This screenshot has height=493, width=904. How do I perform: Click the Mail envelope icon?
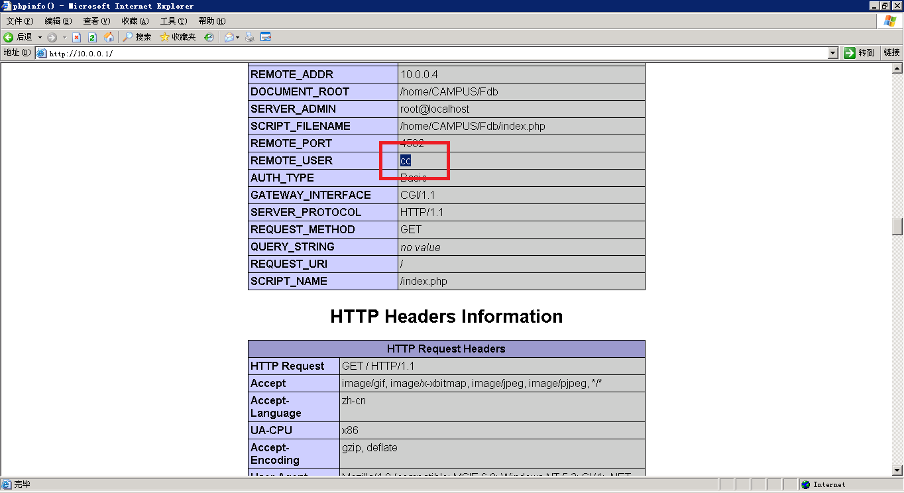tap(229, 37)
